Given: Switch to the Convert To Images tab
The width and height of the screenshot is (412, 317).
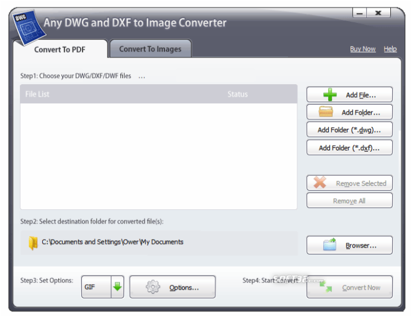Looking at the screenshot, I should 150,49.
